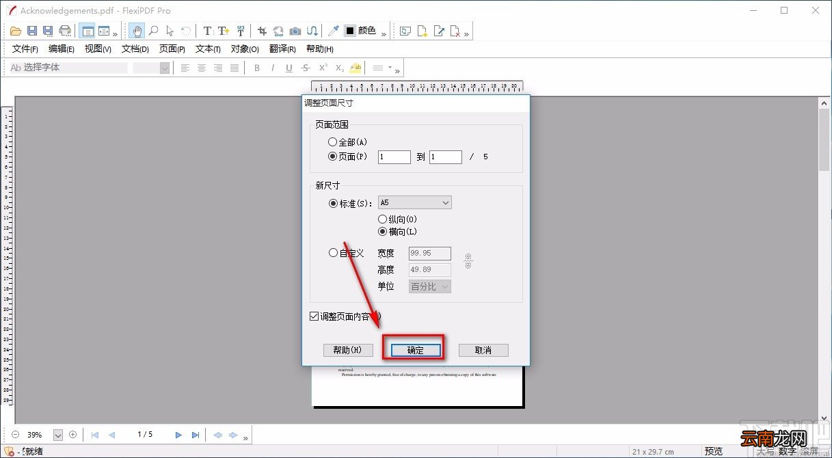Click the 取消 button
The height and width of the screenshot is (458, 832).
coord(483,350)
